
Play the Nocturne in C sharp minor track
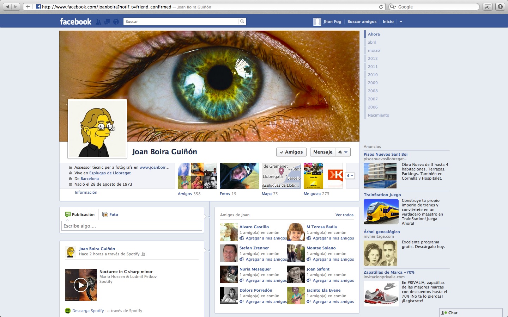[x=80, y=285]
